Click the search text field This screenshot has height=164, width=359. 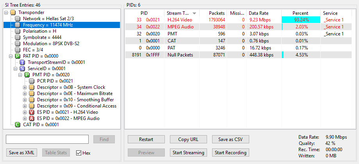47,139
